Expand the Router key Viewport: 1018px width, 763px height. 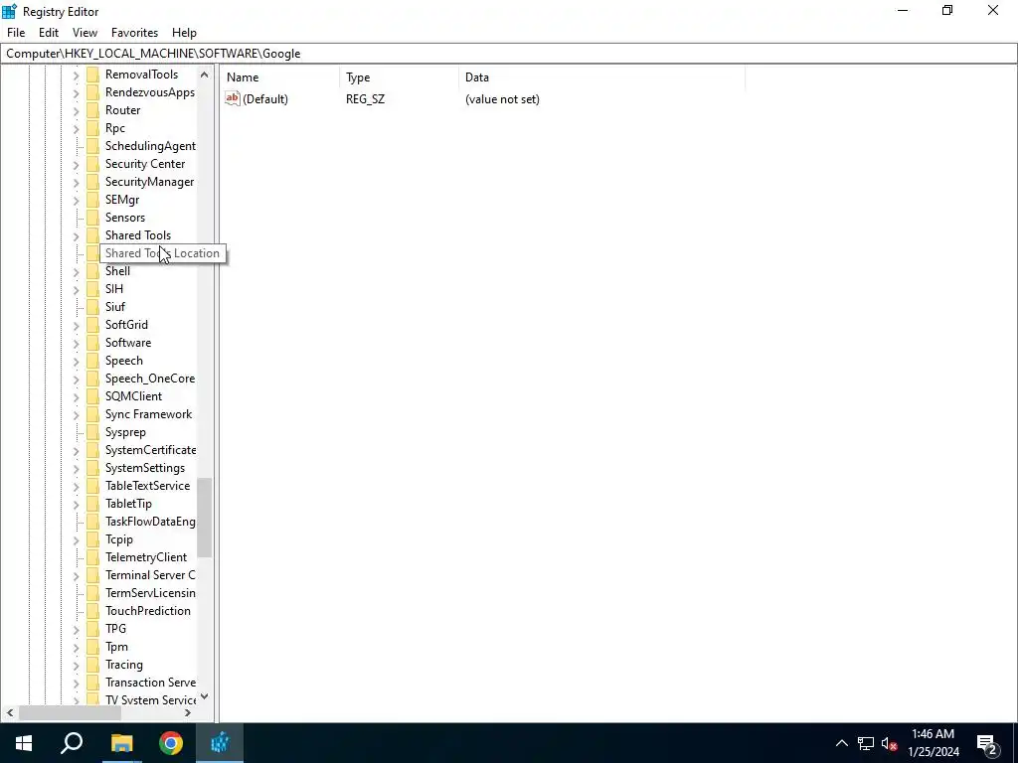(x=76, y=111)
